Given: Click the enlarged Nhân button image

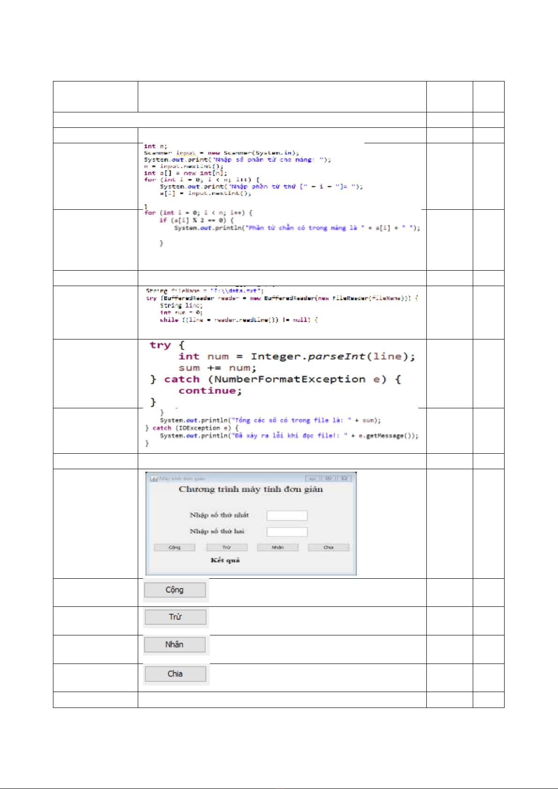Looking at the screenshot, I should (175, 645).
